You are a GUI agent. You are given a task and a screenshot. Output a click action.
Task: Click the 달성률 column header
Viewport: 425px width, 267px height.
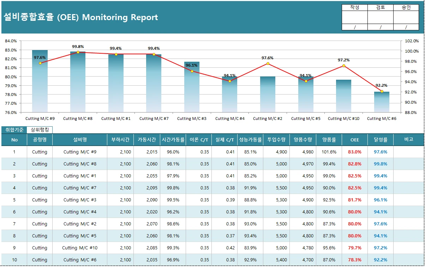click(380, 140)
